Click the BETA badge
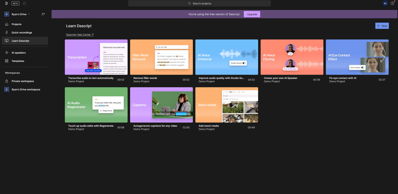The height and width of the screenshot is (194, 398). (x=16, y=3)
